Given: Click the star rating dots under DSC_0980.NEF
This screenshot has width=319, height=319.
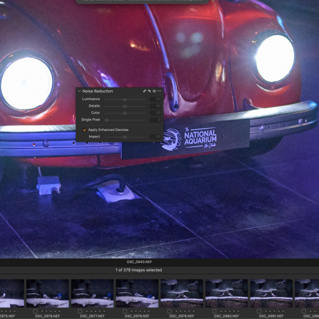Looking at the screenshot, I should click(x=230, y=311).
